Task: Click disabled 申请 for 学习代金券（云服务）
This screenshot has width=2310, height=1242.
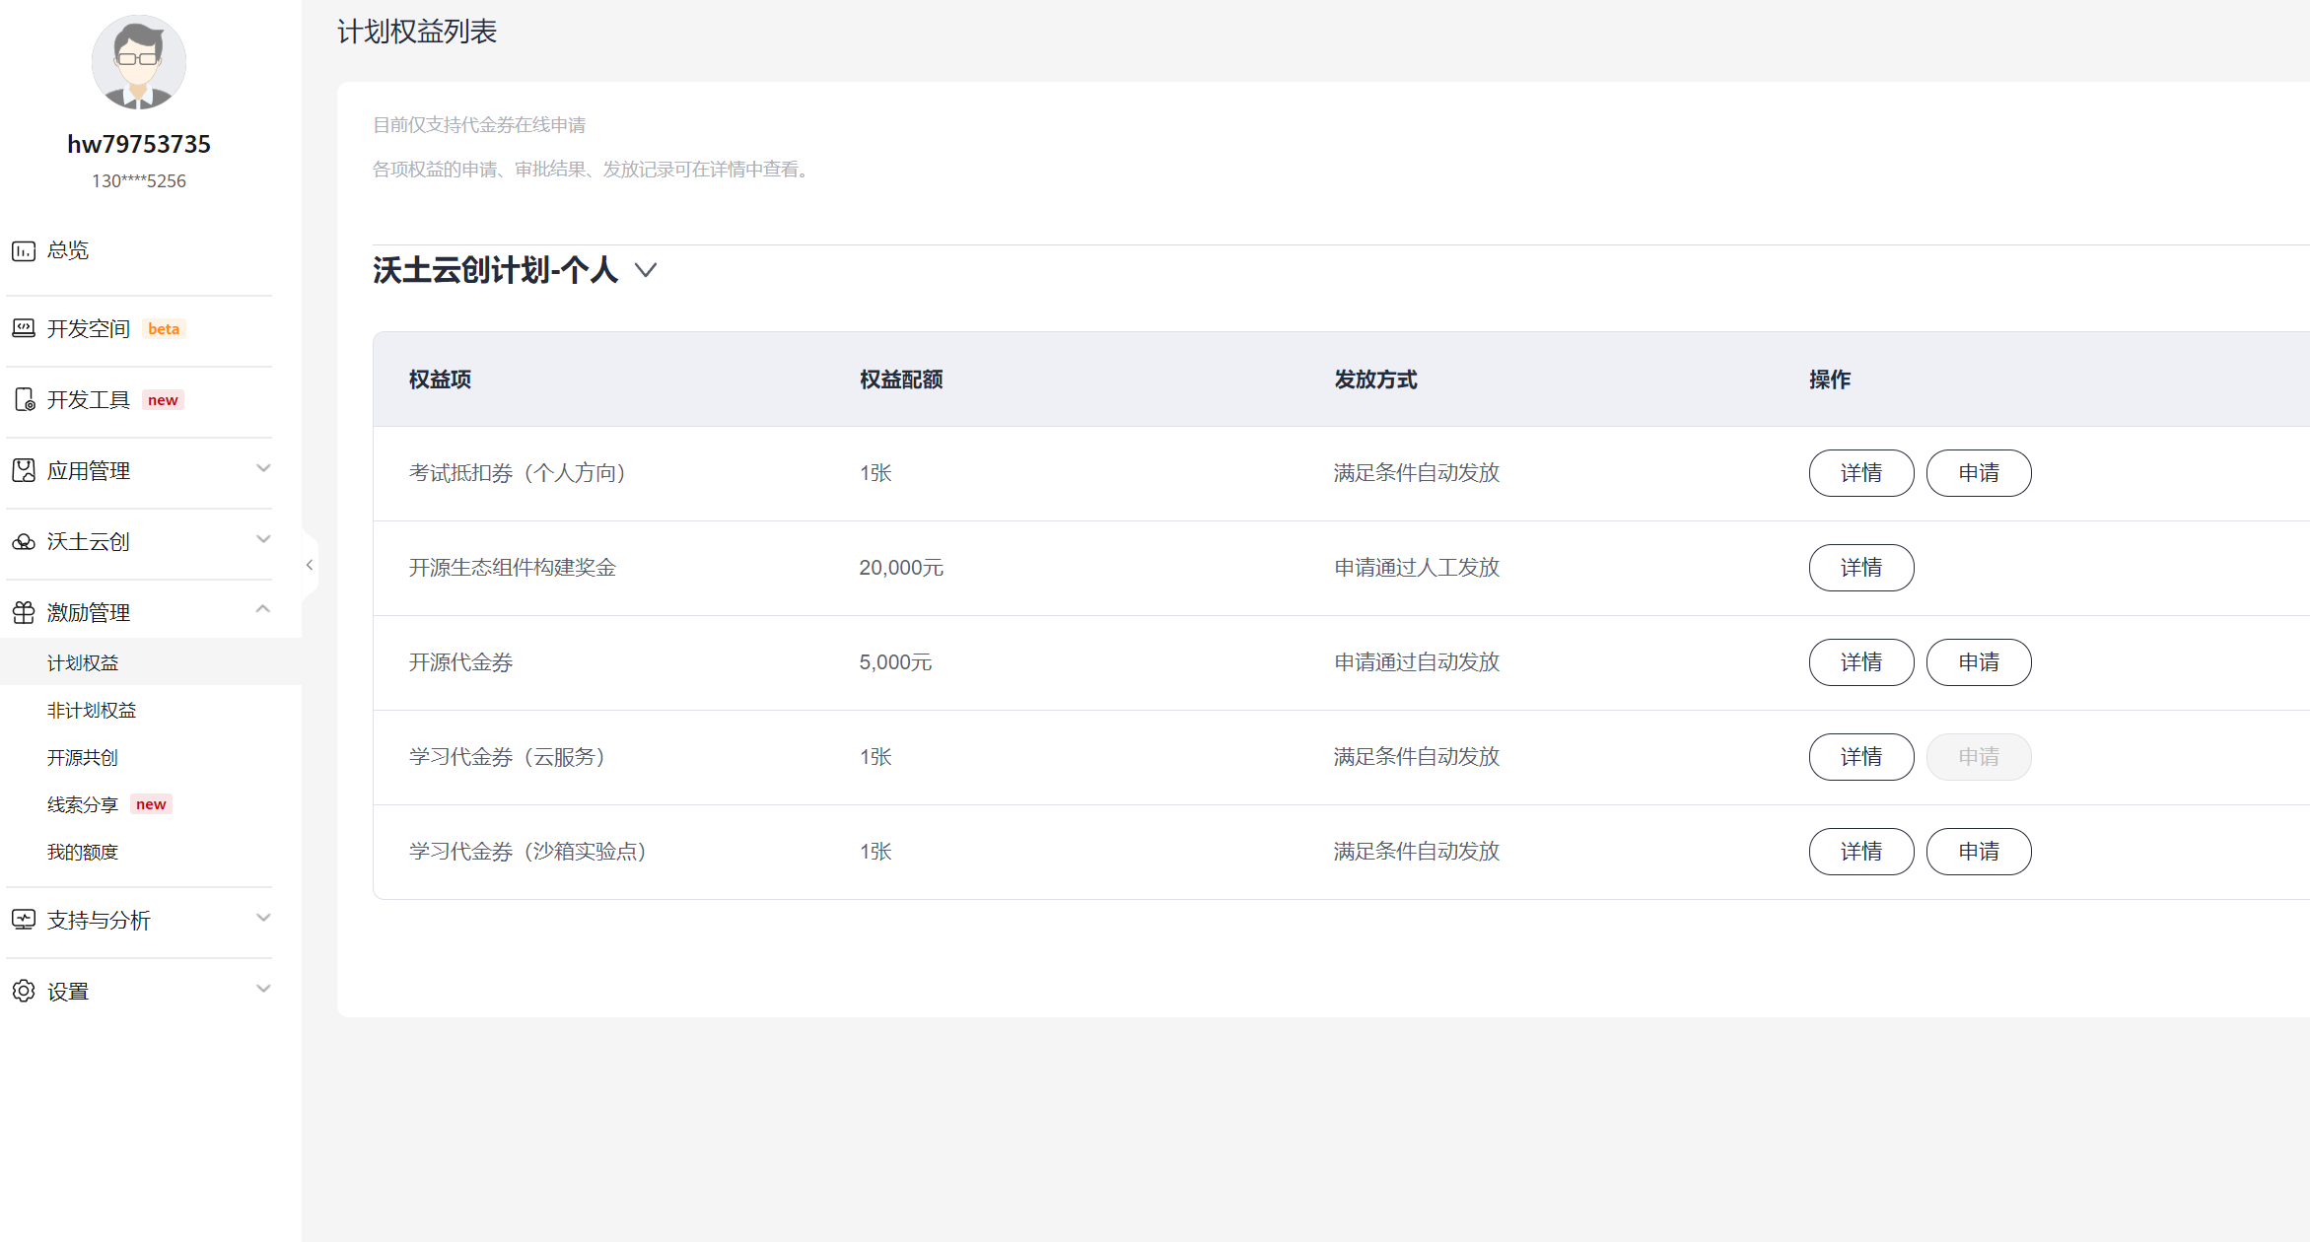Action: tap(1979, 757)
